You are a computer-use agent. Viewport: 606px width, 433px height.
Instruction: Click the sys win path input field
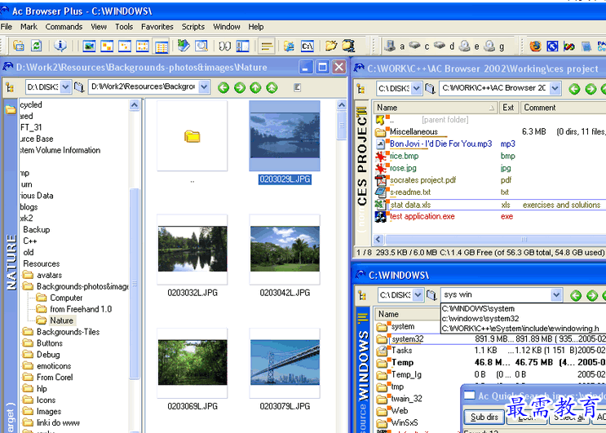tap(497, 294)
